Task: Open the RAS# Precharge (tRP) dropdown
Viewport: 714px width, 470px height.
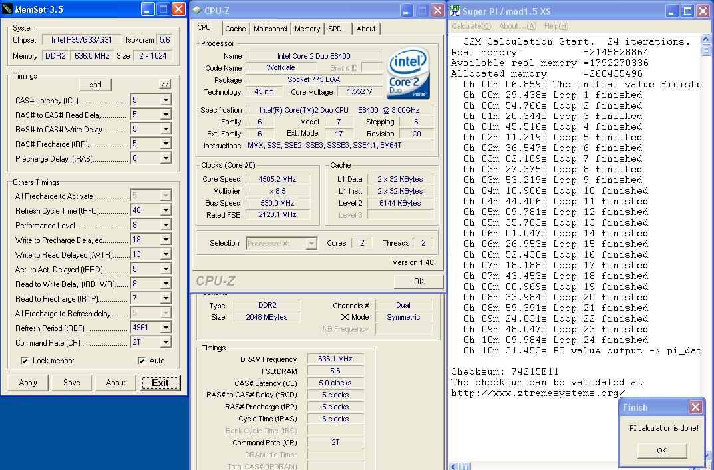Action: pyautogui.click(x=166, y=144)
